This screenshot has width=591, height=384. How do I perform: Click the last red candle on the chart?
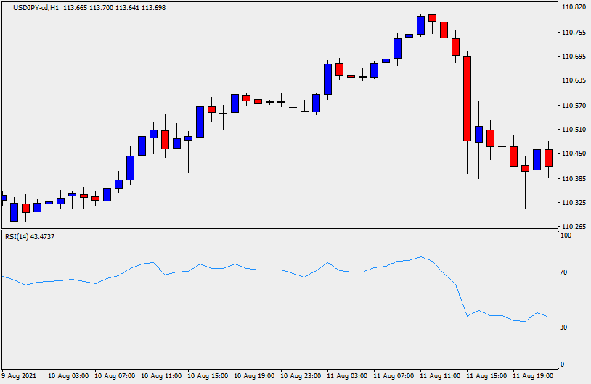(x=548, y=157)
